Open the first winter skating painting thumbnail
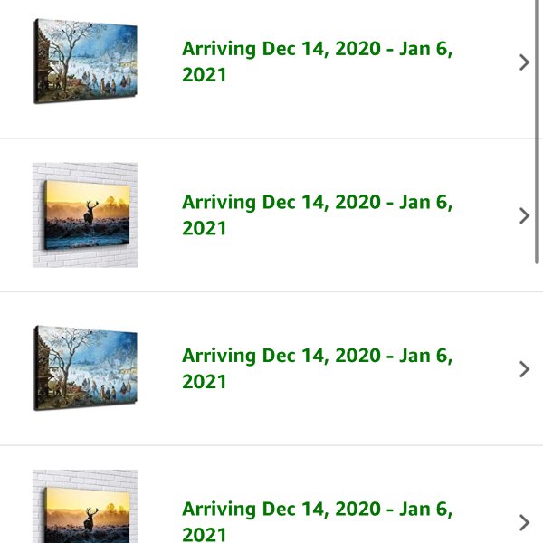 click(x=85, y=62)
